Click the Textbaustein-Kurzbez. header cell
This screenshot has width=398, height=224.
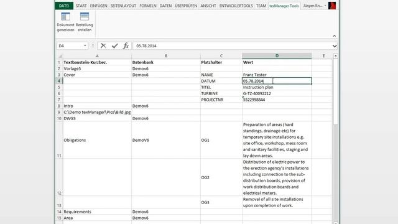tap(97, 62)
